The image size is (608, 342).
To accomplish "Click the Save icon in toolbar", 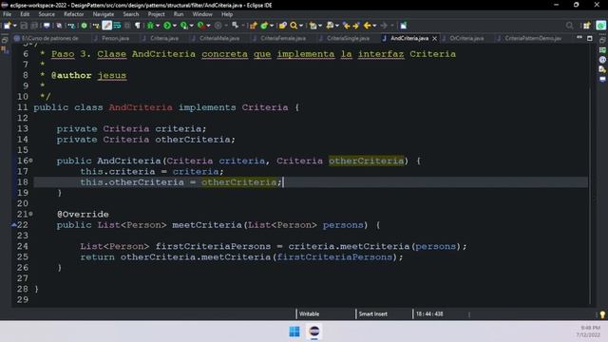I will point(24,26).
